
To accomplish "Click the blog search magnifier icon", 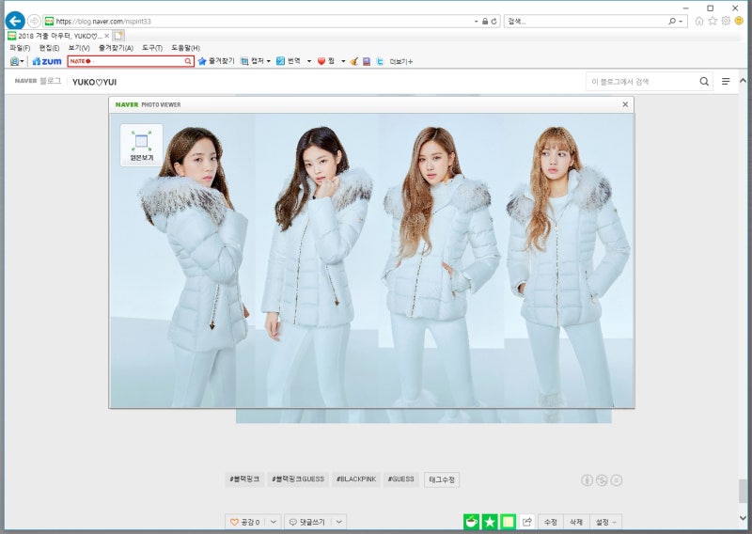I will pos(703,82).
